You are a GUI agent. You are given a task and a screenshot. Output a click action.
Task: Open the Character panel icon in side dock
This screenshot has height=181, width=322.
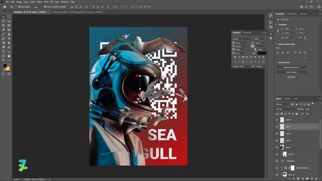(271, 34)
